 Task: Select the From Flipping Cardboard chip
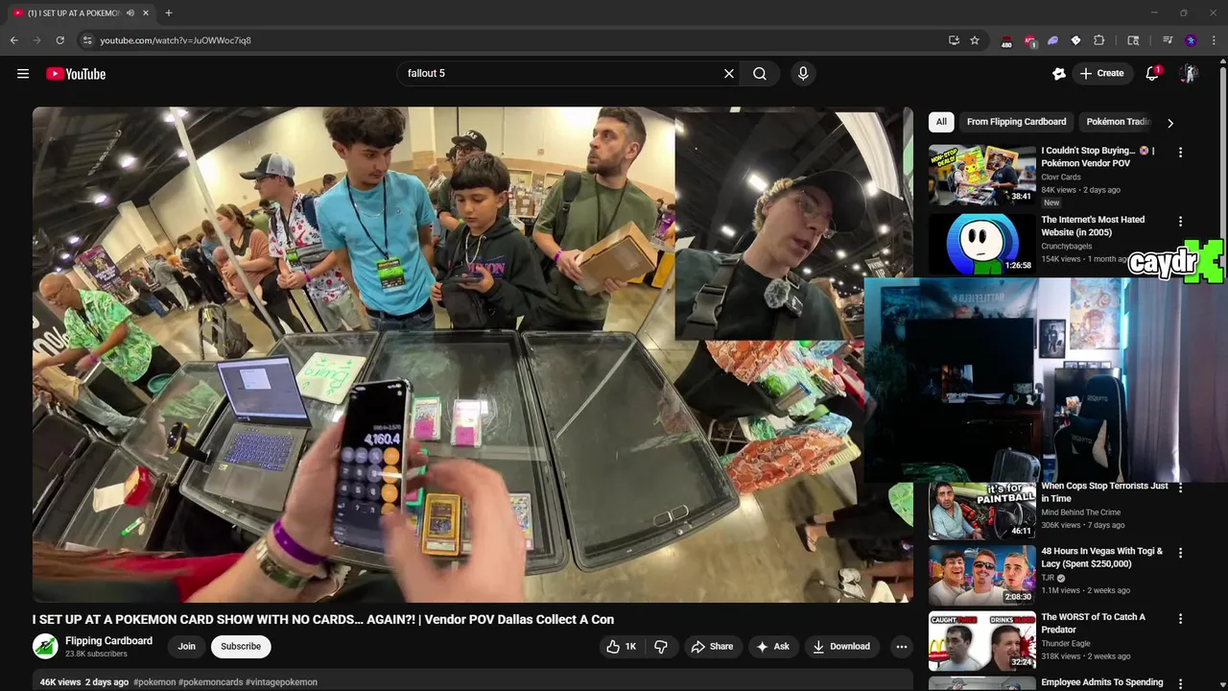1016,122
